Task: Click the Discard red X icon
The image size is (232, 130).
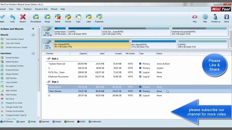Action: pyautogui.click(x=22, y=17)
